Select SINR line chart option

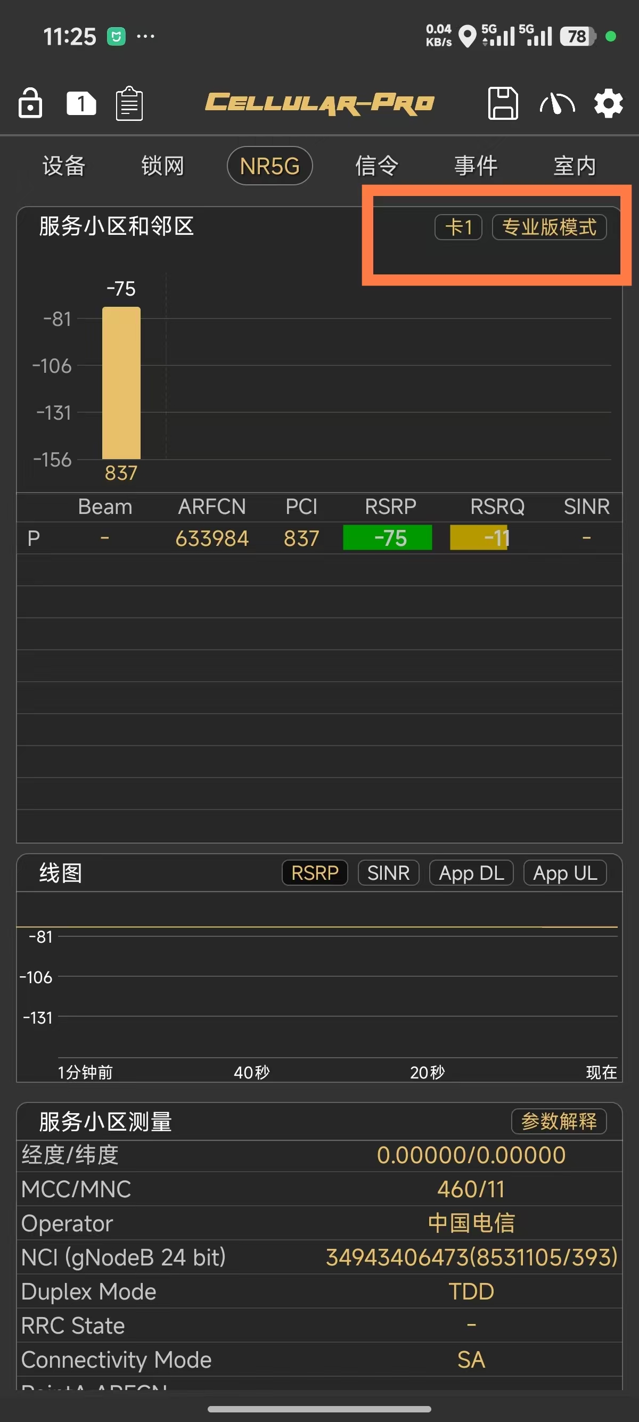[389, 873]
